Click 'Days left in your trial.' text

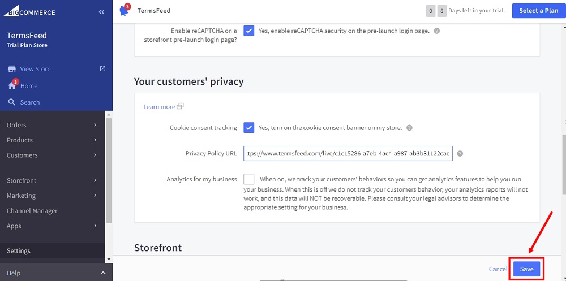click(477, 11)
